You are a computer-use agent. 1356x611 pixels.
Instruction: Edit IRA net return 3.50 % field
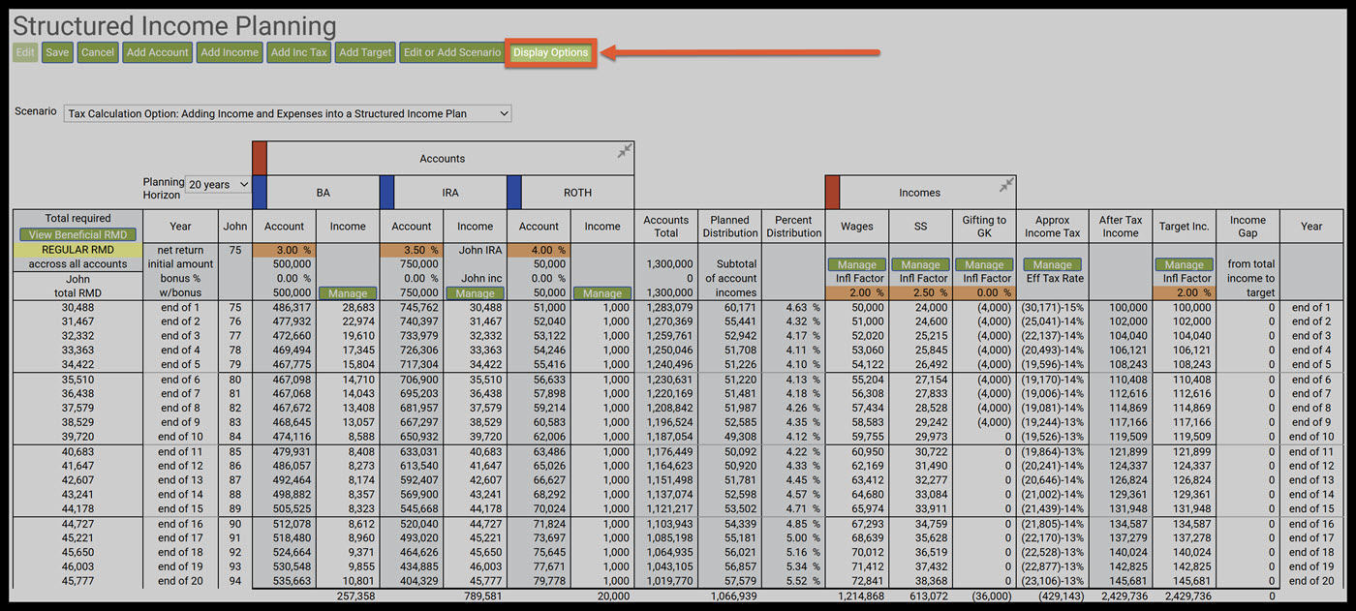[412, 250]
